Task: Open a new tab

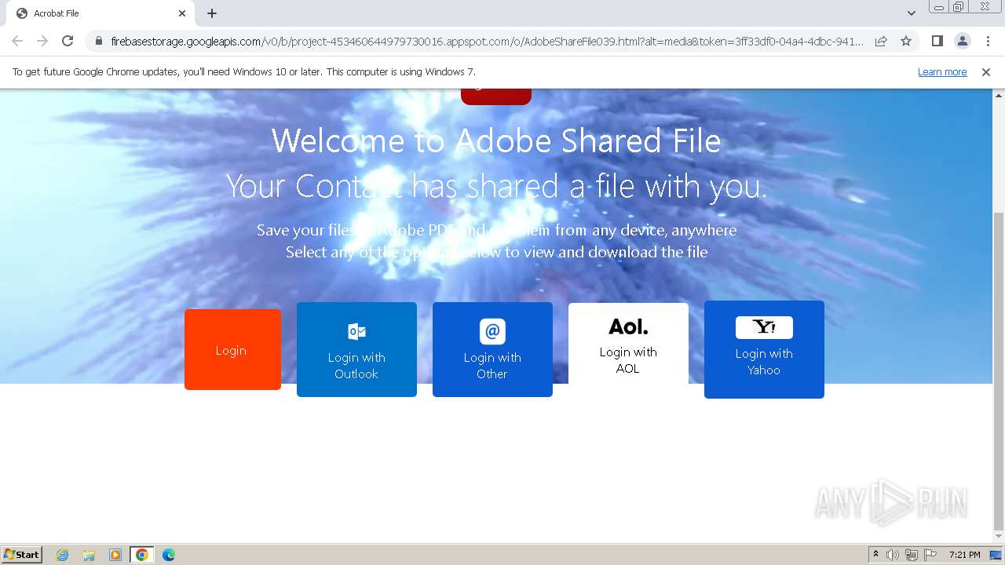Action: point(212,13)
